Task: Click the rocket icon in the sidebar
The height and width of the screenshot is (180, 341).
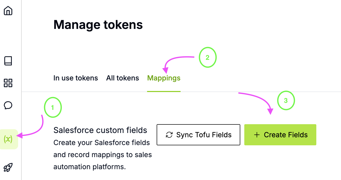Action: click(8, 167)
